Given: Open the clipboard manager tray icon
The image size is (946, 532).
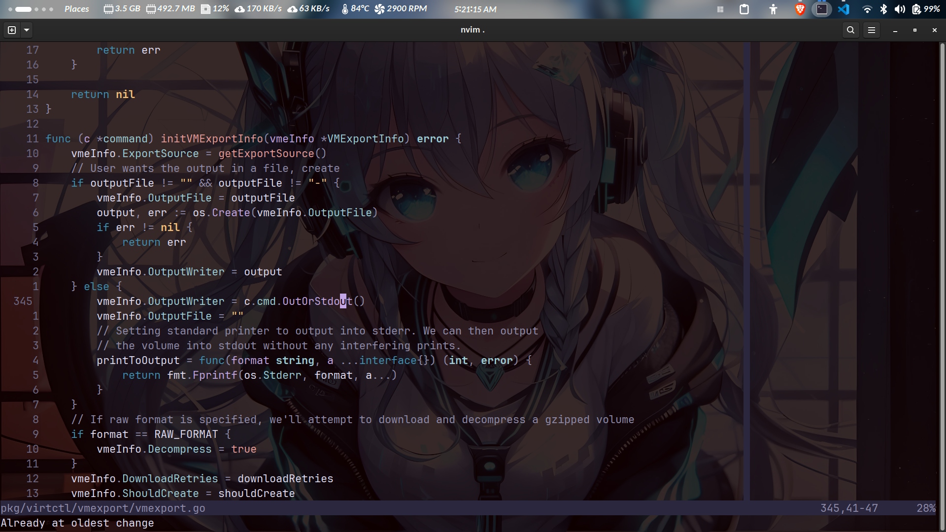Looking at the screenshot, I should (744, 9).
